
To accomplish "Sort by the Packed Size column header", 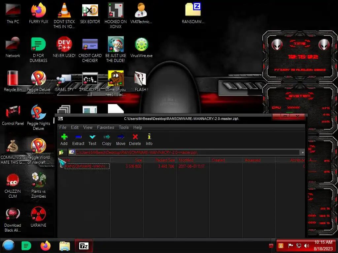I will 160,160.
